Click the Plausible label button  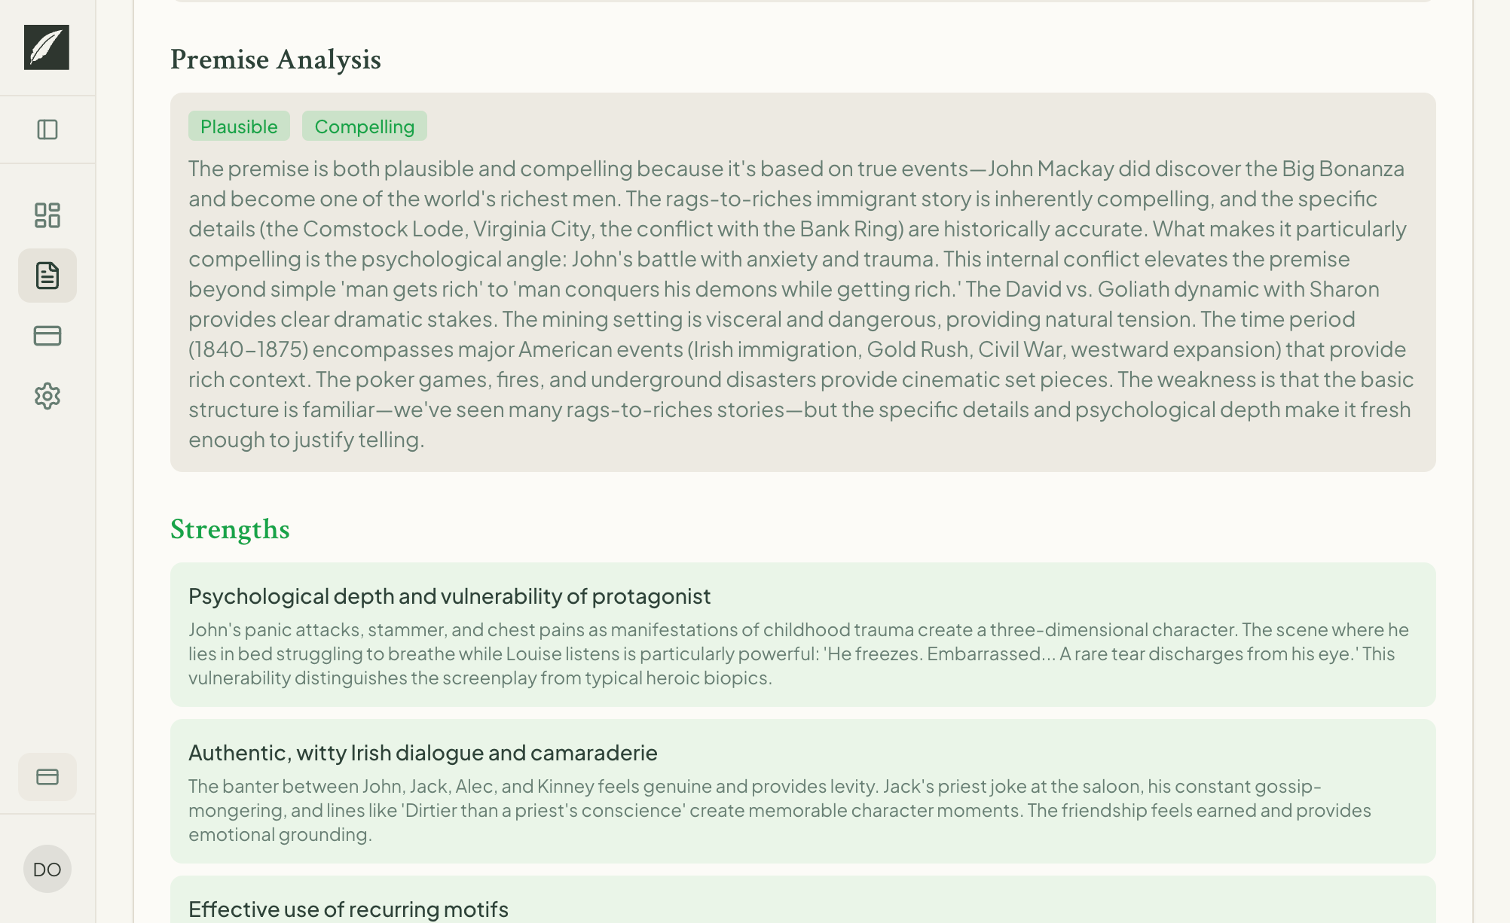239,126
